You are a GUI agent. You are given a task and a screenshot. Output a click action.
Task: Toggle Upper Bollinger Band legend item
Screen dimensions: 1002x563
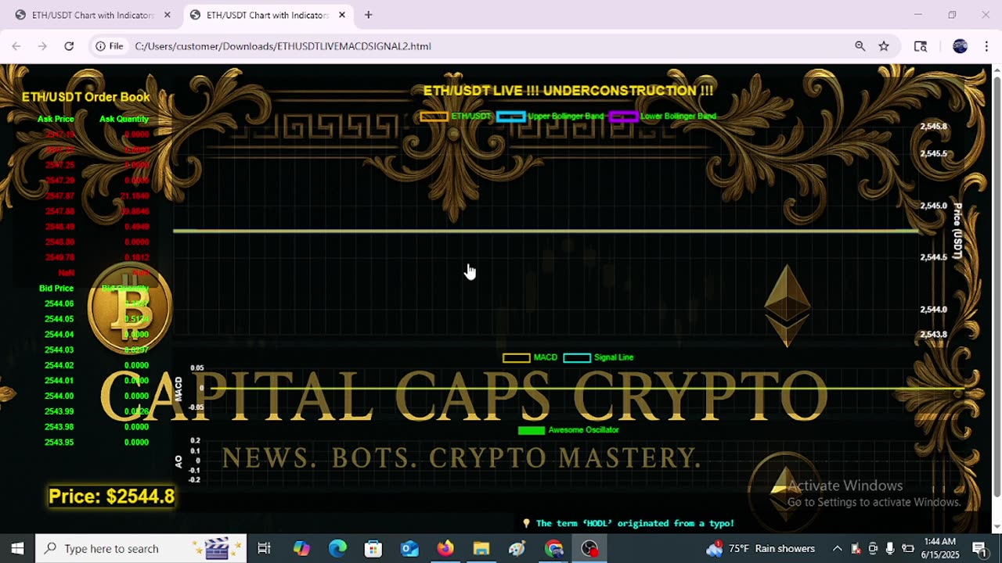[x=550, y=117]
